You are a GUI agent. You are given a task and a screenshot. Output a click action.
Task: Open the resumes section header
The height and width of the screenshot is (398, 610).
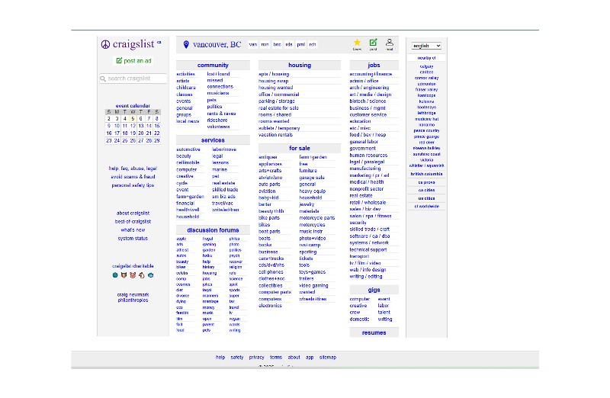(374, 332)
